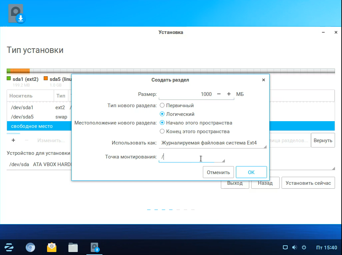
Task: Launch the mail app in taskbar
Action: 52,247
